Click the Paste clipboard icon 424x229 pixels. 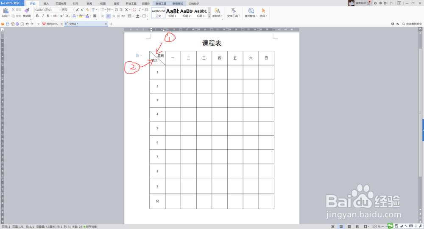(5, 11)
